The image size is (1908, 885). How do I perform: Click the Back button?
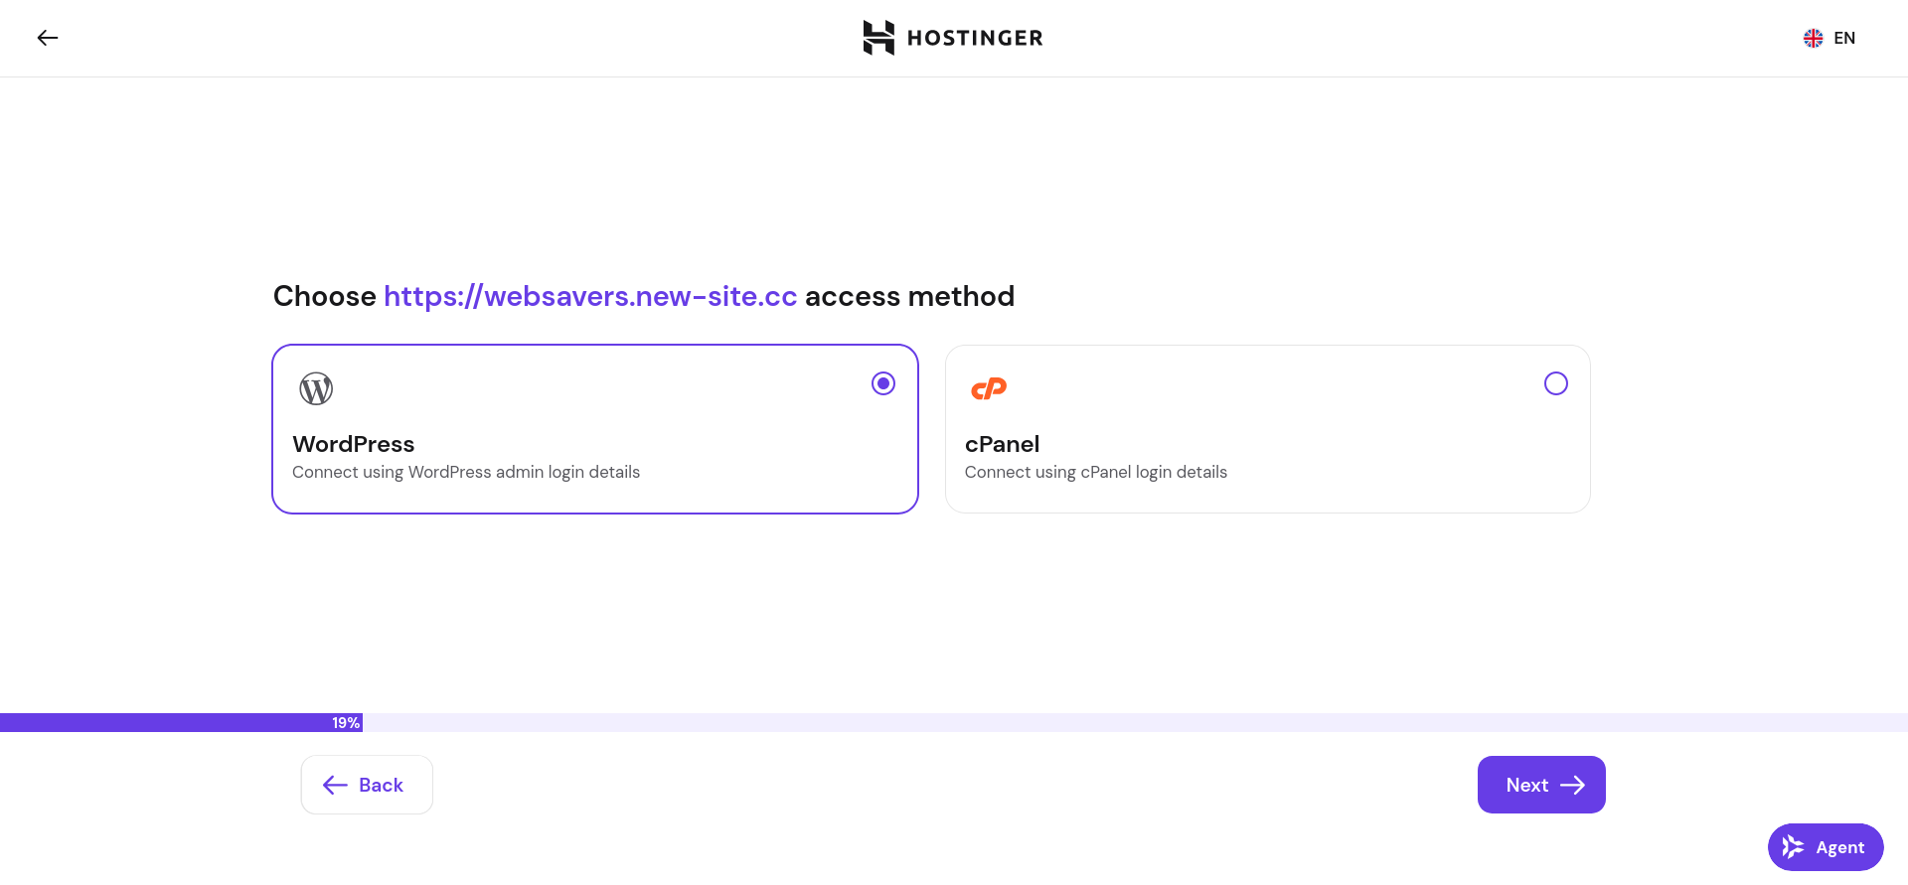click(367, 785)
